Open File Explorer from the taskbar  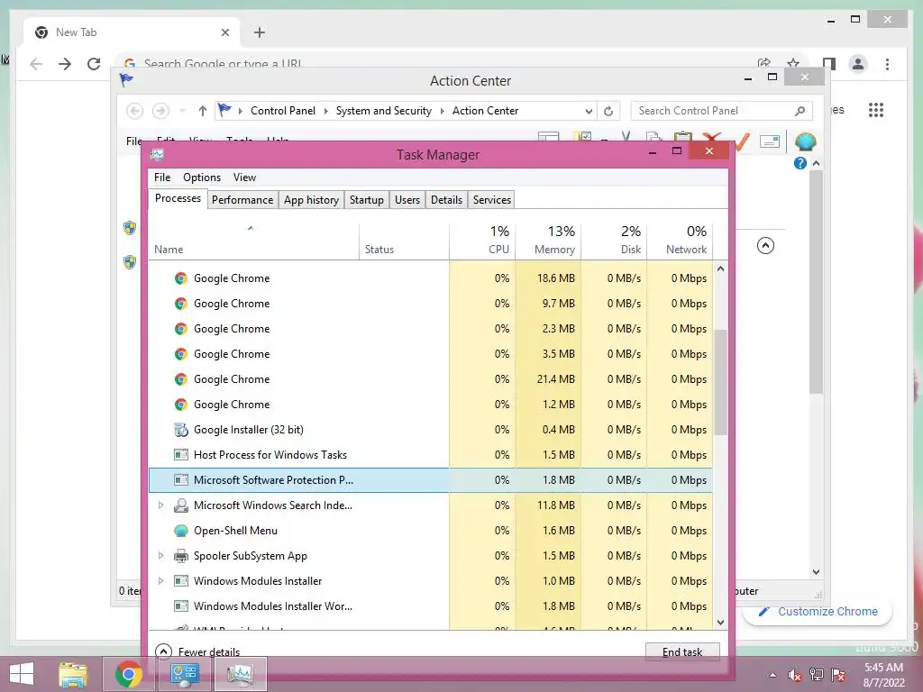[x=73, y=674]
